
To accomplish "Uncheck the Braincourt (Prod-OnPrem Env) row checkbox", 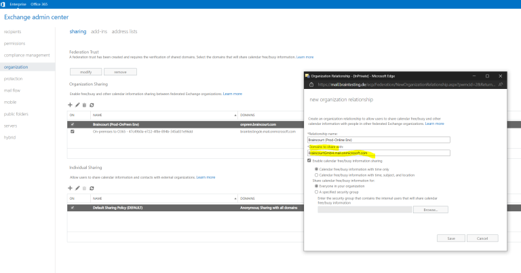I will (73, 124).
